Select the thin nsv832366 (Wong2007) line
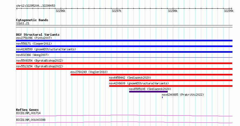This screenshot has width=240, height=126. pos(124,57)
